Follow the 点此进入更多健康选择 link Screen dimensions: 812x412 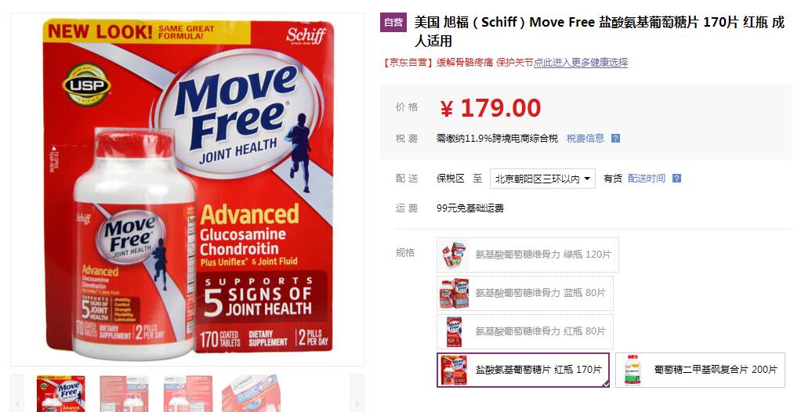581,63
